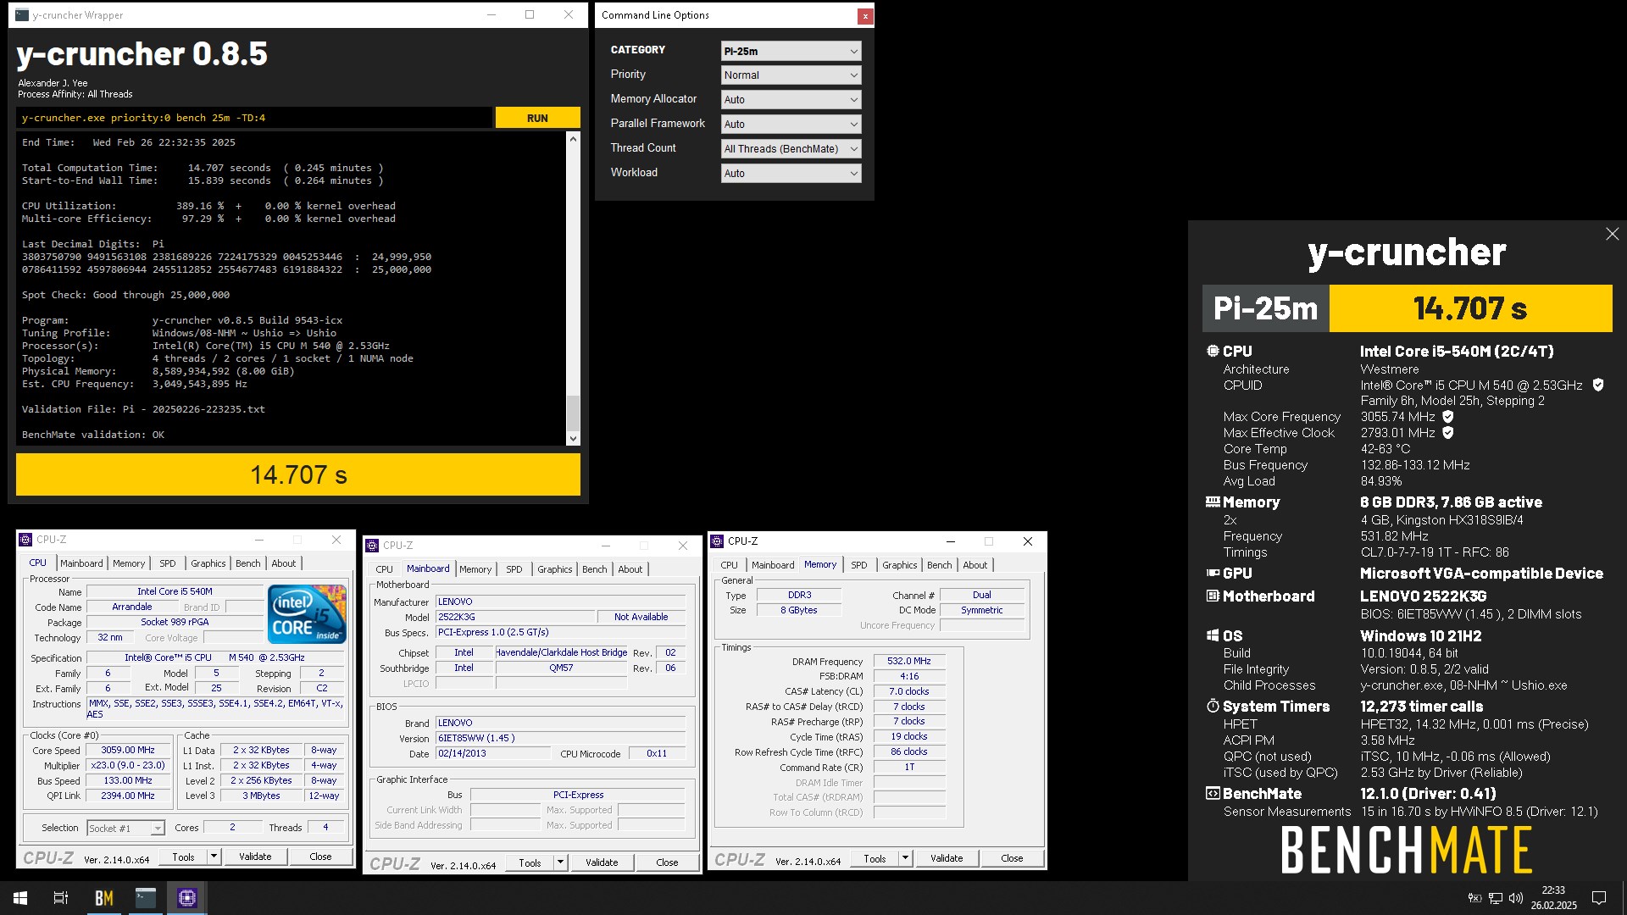Open the Category Pi-25m dropdown

coord(791,51)
